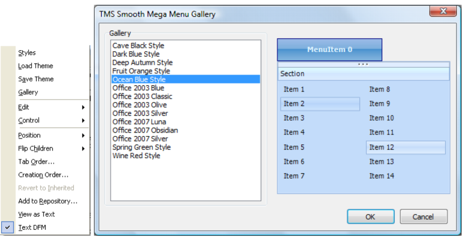
Task: Expand the Edit submenu
Action: [52, 107]
